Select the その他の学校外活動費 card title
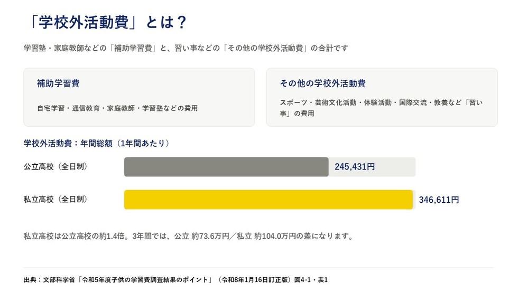Screen dimensions: 518x291 323,83
